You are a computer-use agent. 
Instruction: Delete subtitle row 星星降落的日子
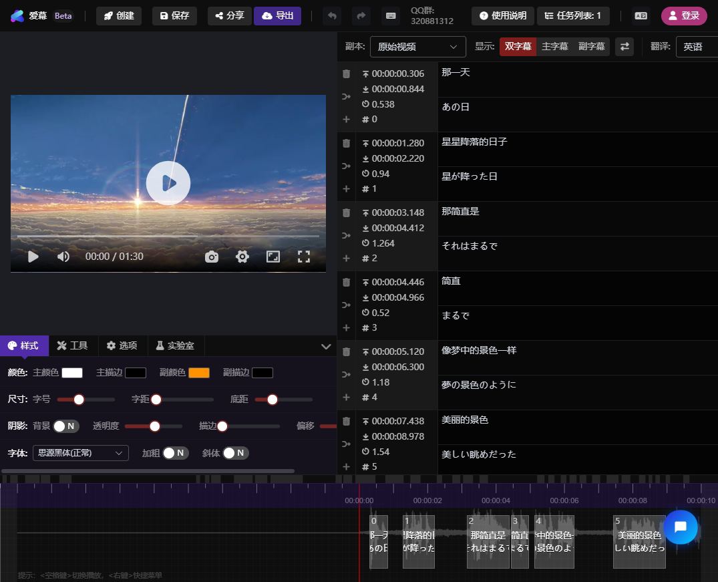coord(346,144)
